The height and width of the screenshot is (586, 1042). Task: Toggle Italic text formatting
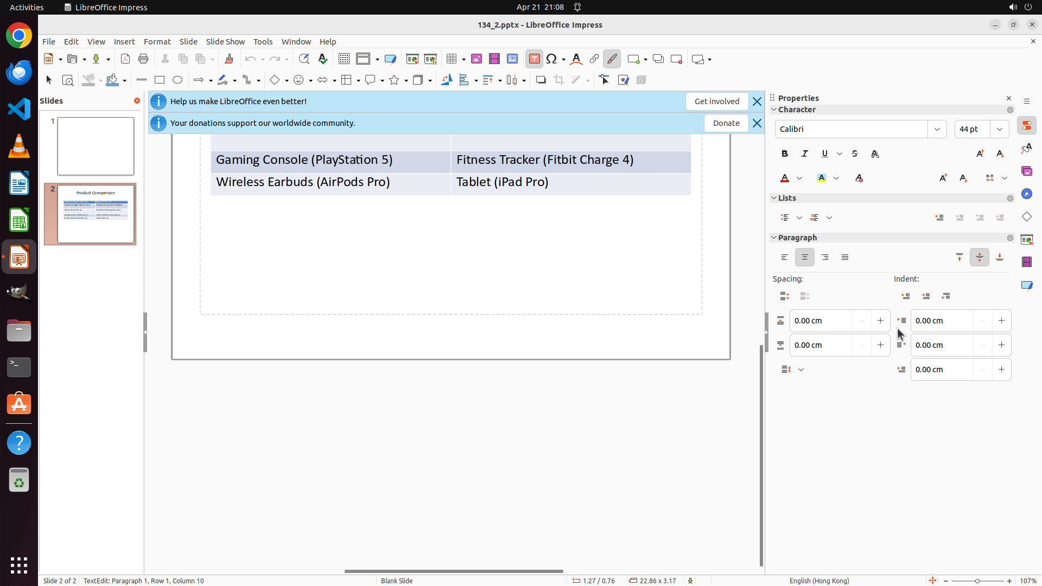tap(805, 154)
